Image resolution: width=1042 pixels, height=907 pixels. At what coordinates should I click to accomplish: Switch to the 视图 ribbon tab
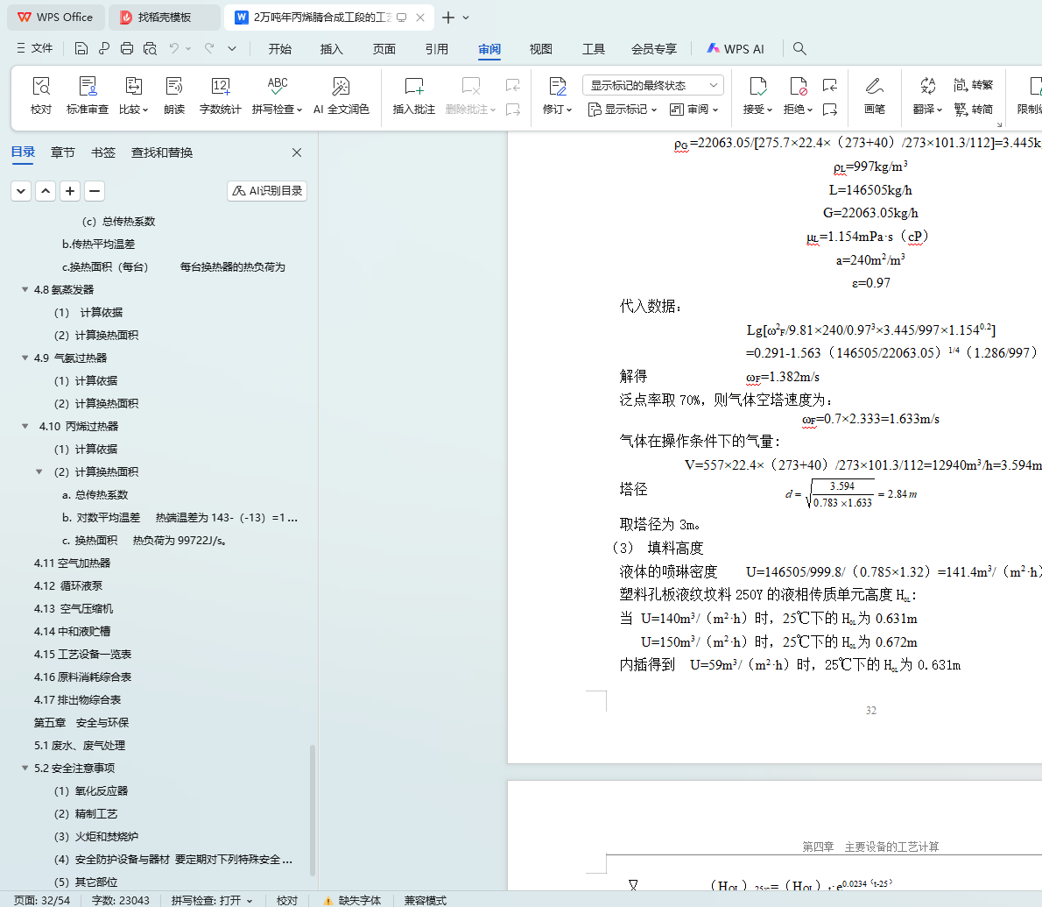click(541, 49)
